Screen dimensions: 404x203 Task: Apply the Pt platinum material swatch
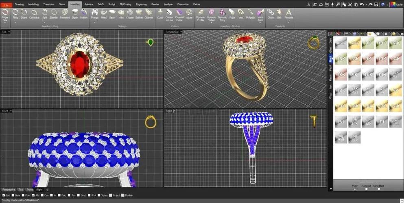click(382, 122)
